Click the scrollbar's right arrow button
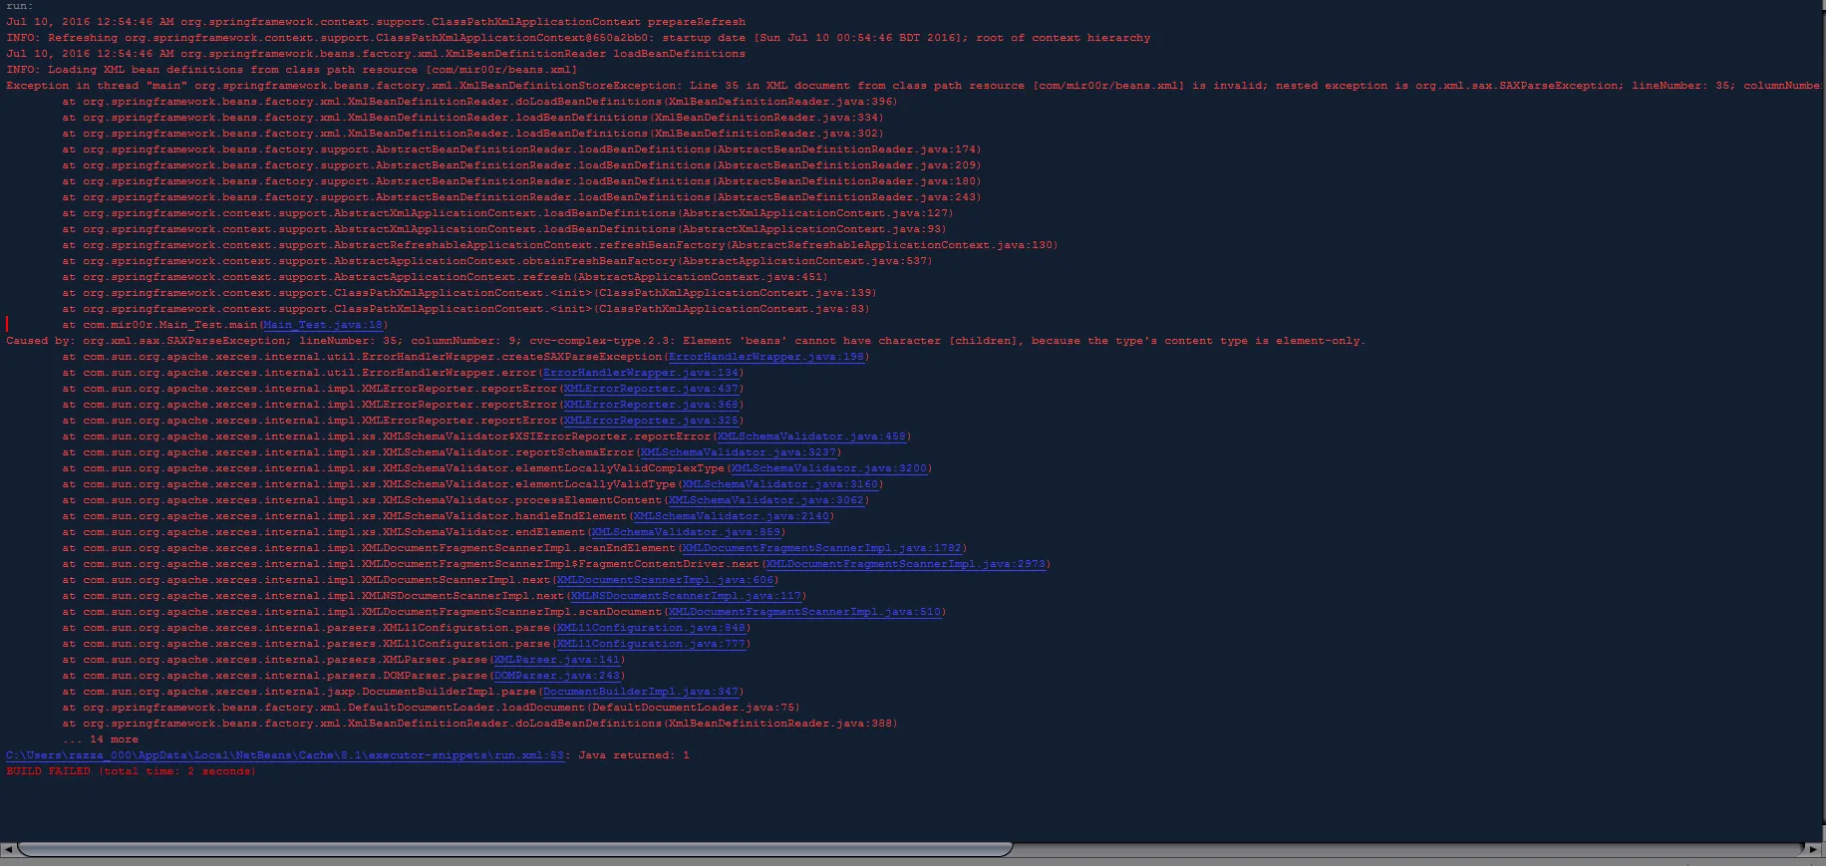The width and height of the screenshot is (1826, 866). 1812,849
